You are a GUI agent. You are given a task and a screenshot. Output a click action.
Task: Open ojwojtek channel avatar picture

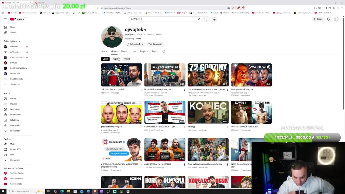pyautogui.click(x=112, y=37)
